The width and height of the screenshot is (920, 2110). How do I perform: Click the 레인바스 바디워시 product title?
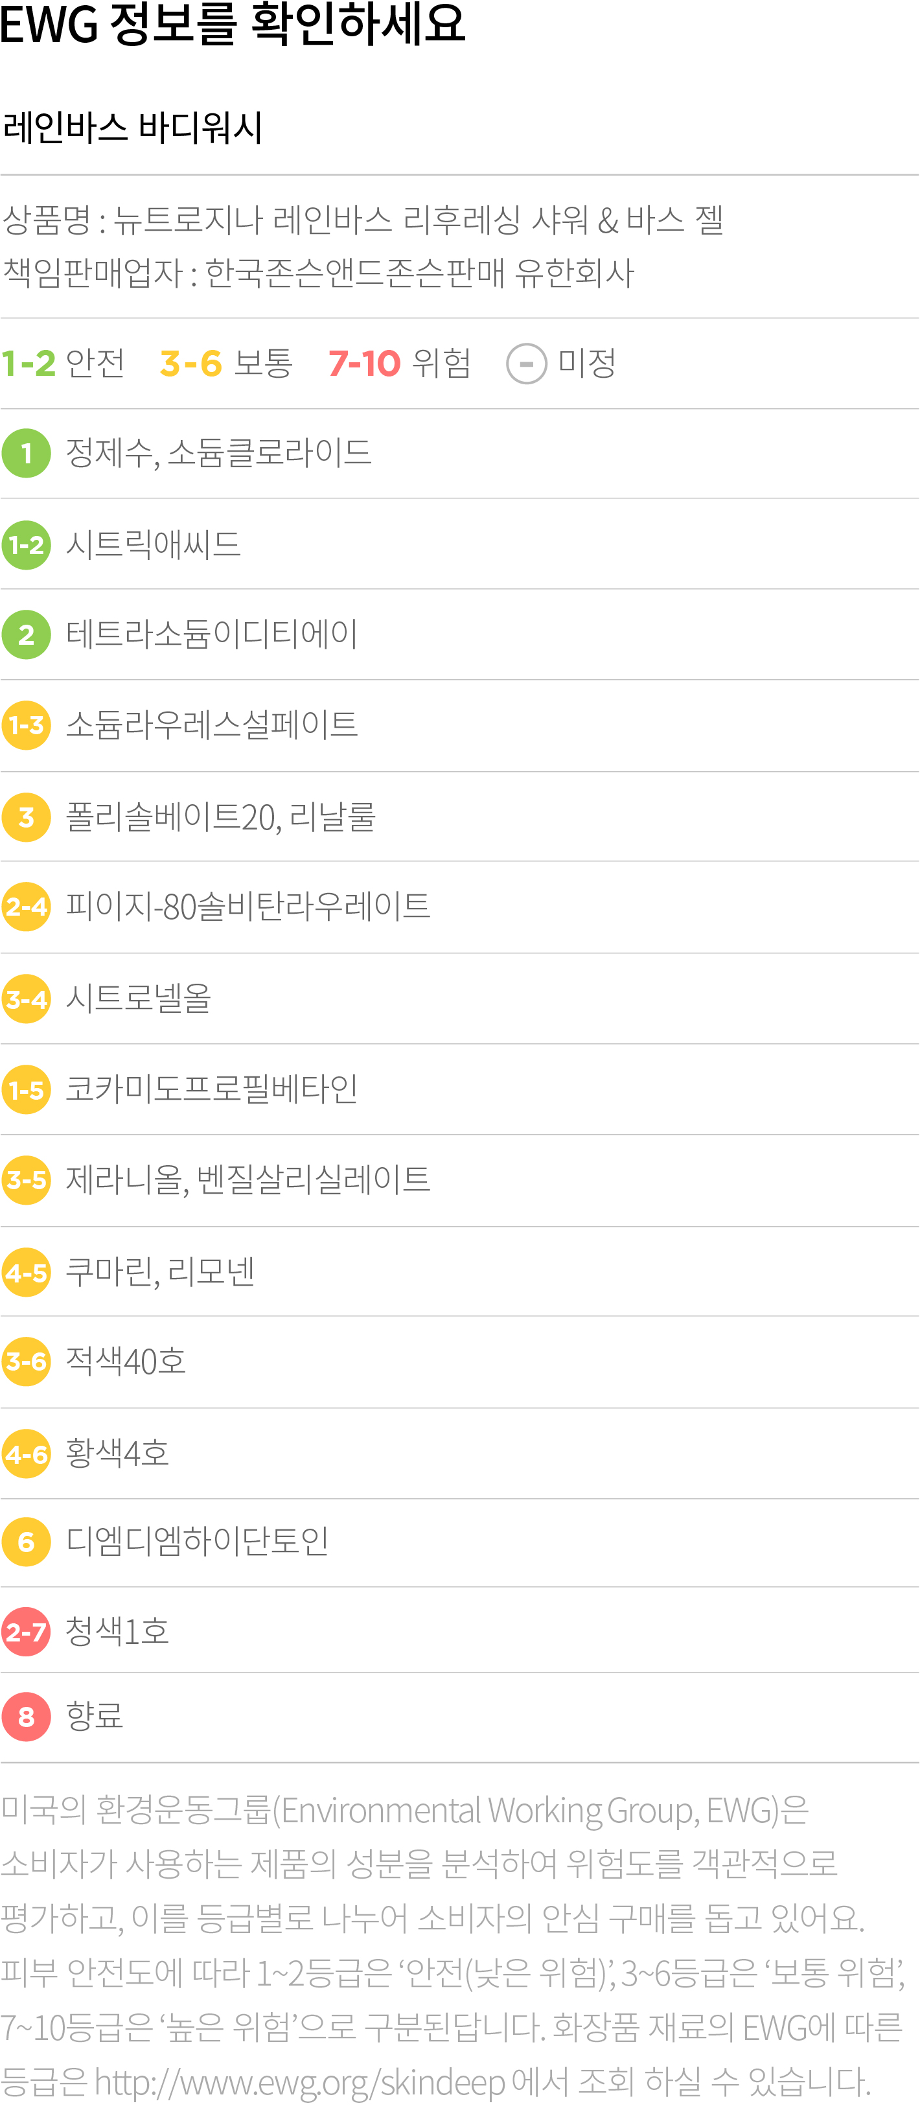click(132, 127)
